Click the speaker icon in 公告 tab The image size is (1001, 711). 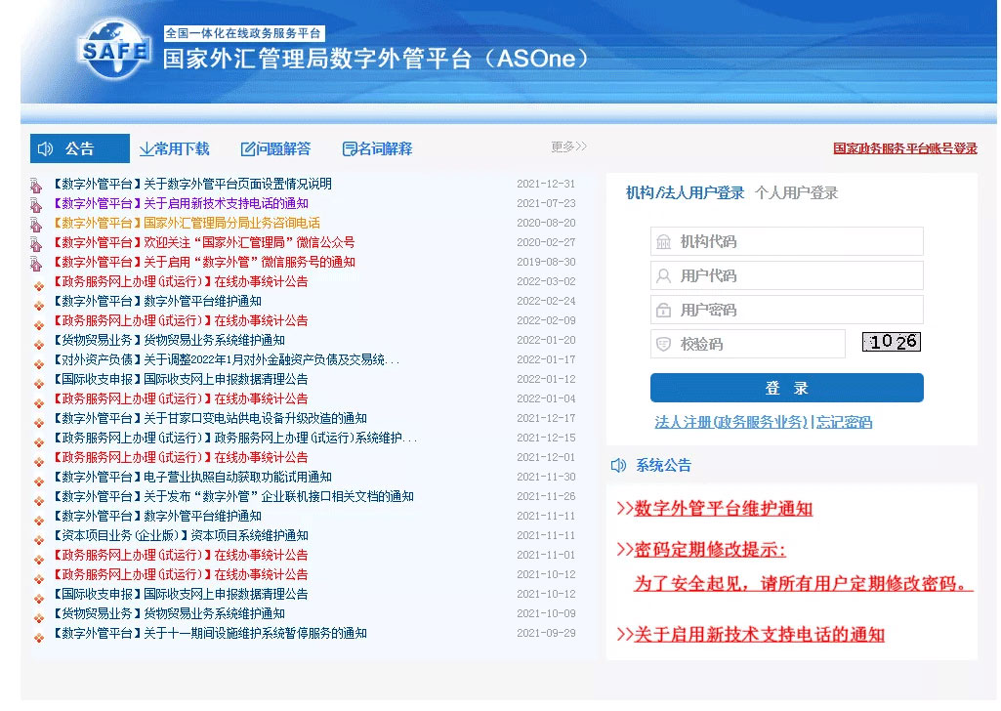pos(45,148)
